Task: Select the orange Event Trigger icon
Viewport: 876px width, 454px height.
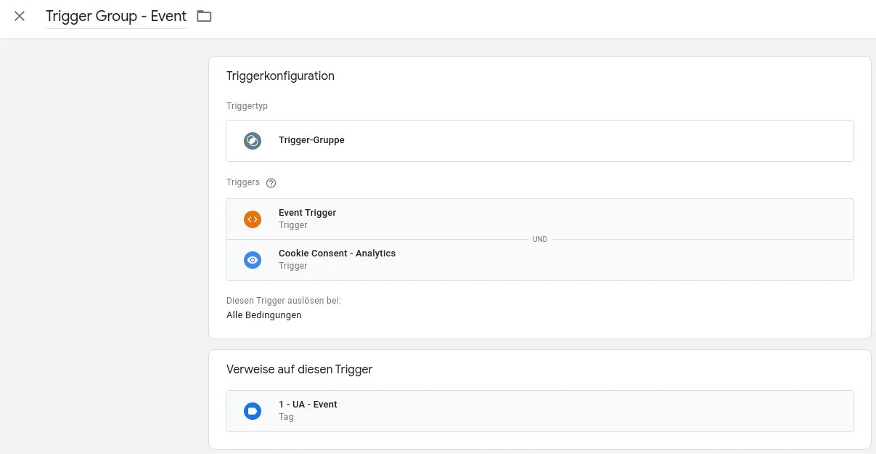Action: click(252, 219)
